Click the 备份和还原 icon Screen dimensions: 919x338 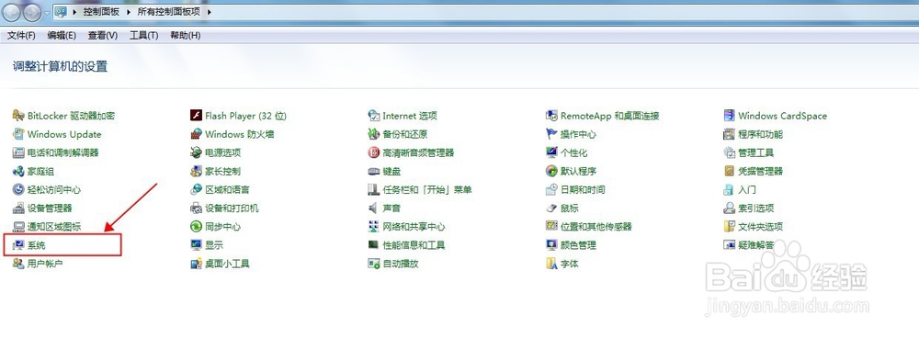tap(374, 134)
